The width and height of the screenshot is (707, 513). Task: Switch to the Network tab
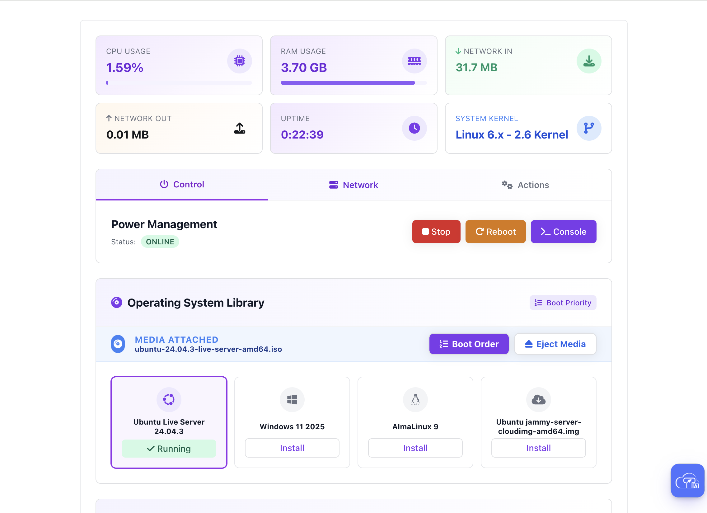point(353,185)
